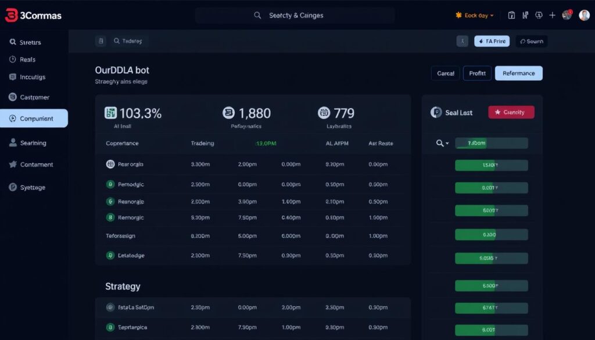Screen dimensions: 595x340
Task: Click the 0.330 progress bar
Action: click(x=492, y=234)
